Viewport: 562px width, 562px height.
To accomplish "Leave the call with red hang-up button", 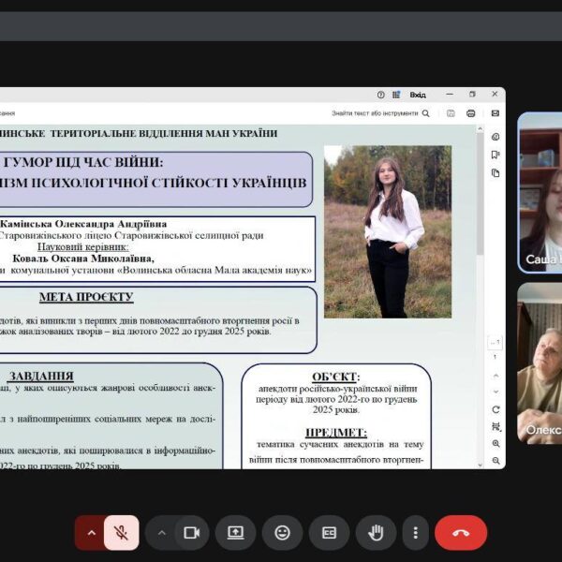I will (461, 532).
